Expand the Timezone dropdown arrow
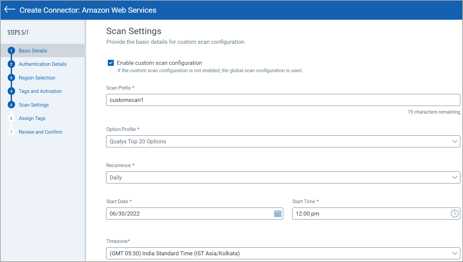 click(x=454, y=253)
